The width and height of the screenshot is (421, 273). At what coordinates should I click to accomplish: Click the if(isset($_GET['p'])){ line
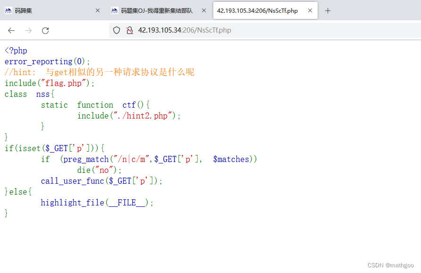[54, 148]
